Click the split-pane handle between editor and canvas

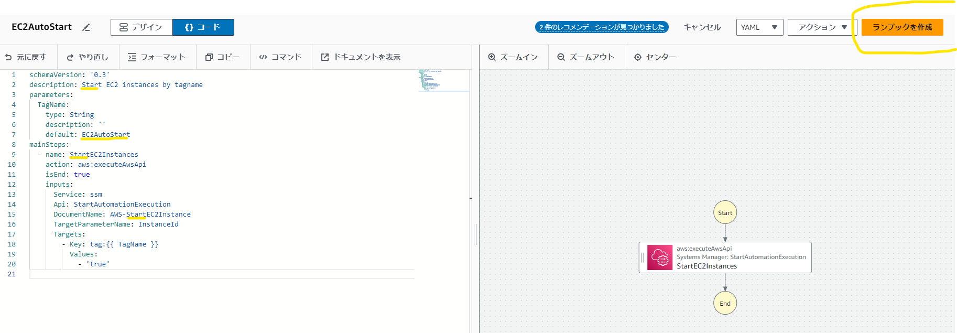(475, 234)
